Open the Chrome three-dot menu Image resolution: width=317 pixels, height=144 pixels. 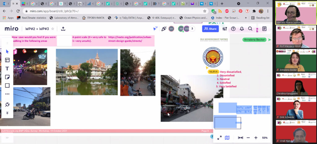(268, 11)
